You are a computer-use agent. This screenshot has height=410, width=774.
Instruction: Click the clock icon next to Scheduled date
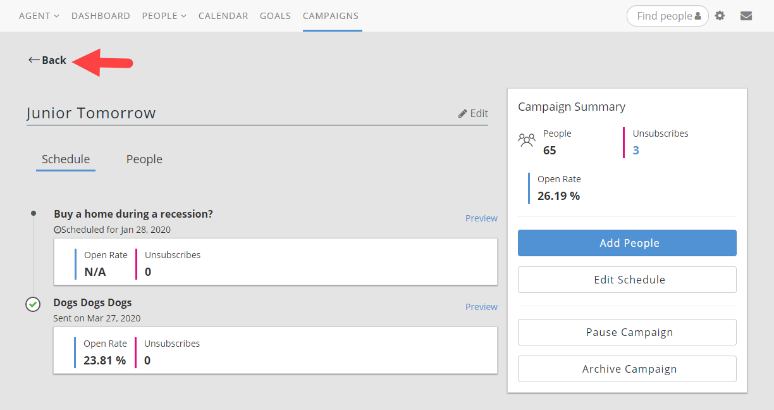(57, 230)
